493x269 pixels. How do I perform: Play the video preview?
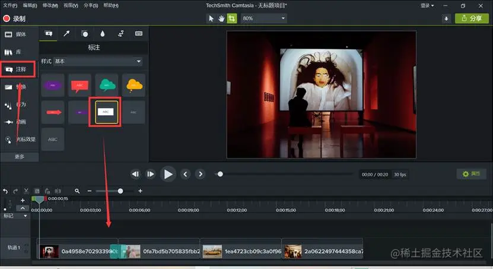click(168, 174)
